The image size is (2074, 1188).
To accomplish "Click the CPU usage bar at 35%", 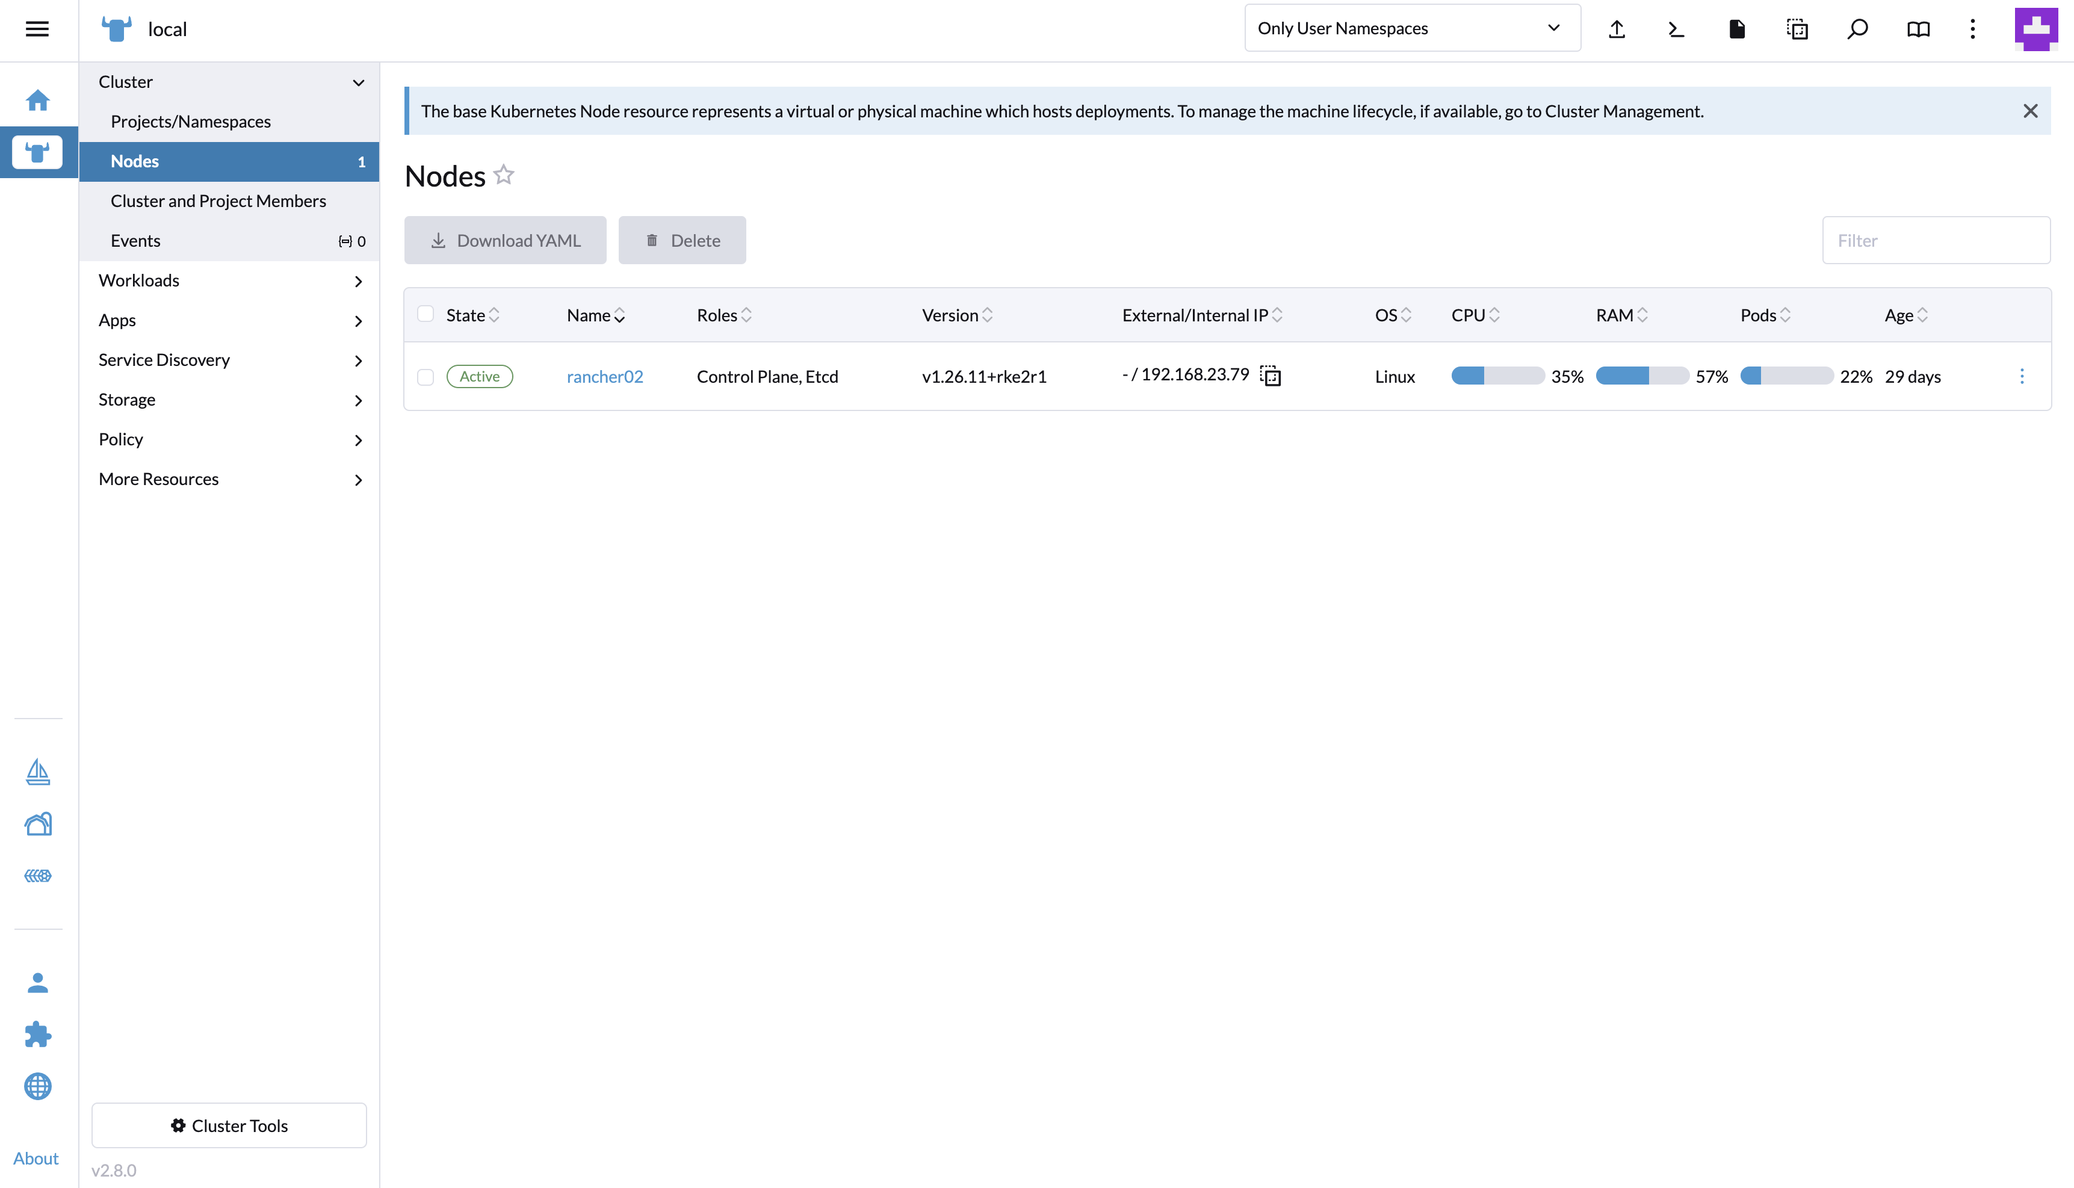I will pos(1498,376).
